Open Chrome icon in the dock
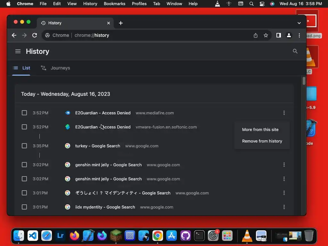Viewport: 328px width, 246px height. click(158, 236)
